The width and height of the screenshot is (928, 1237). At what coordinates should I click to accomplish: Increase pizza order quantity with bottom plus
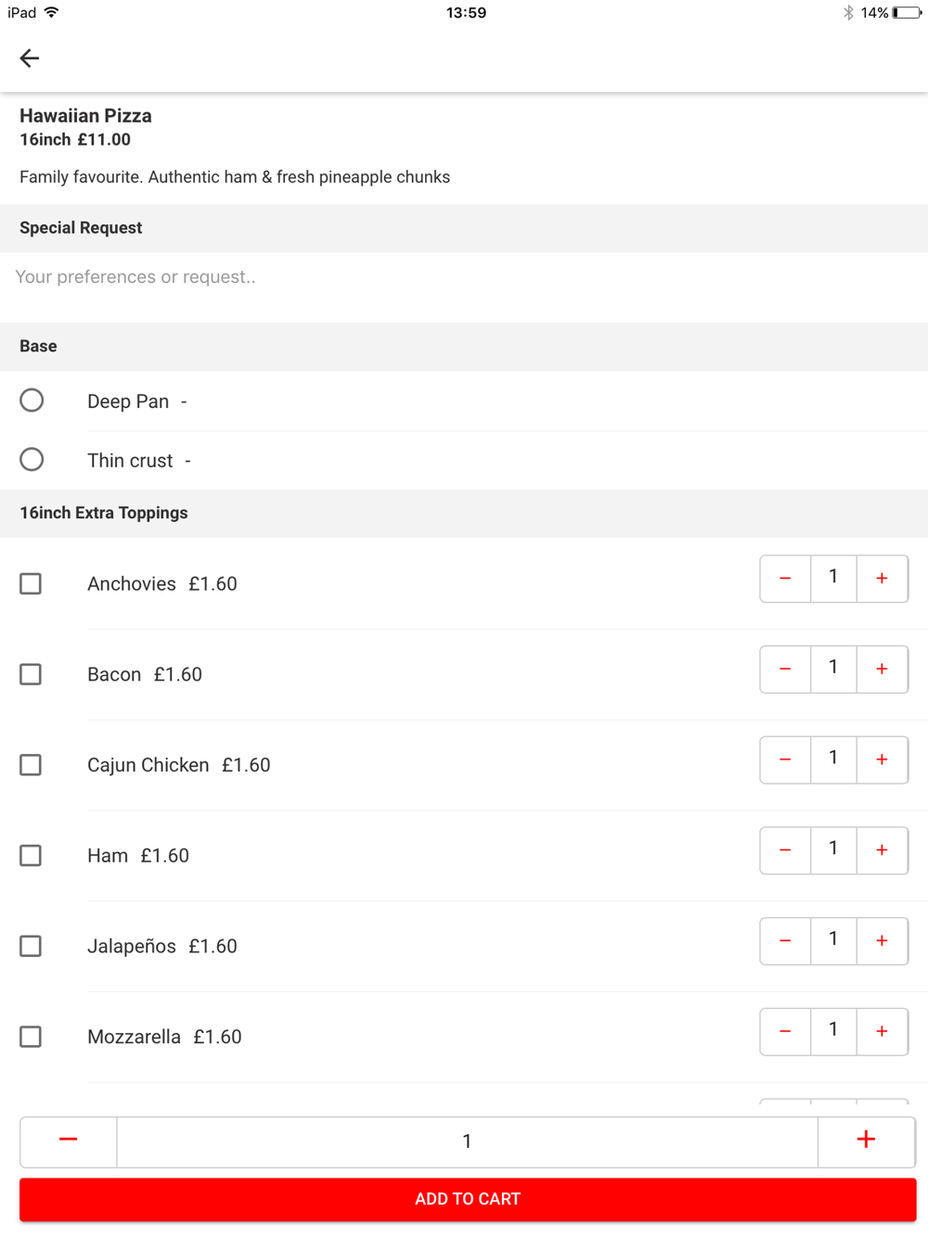pos(866,1141)
